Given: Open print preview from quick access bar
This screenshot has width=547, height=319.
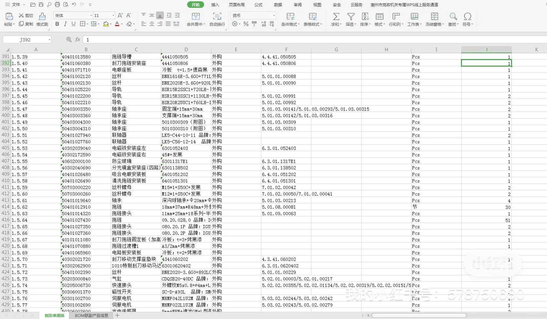Looking at the screenshot, I should coord(66,5).
